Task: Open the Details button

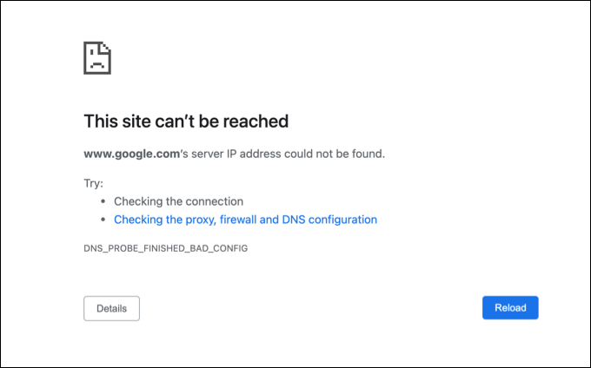Action: (x=111, y=308)
